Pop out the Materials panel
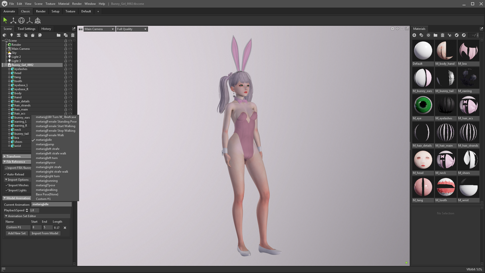This screenshot has height=273, width=485. 481,29
